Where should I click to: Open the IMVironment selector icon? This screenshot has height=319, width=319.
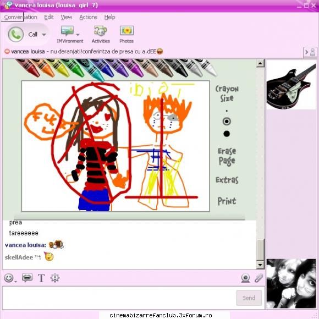pos(67,31)
